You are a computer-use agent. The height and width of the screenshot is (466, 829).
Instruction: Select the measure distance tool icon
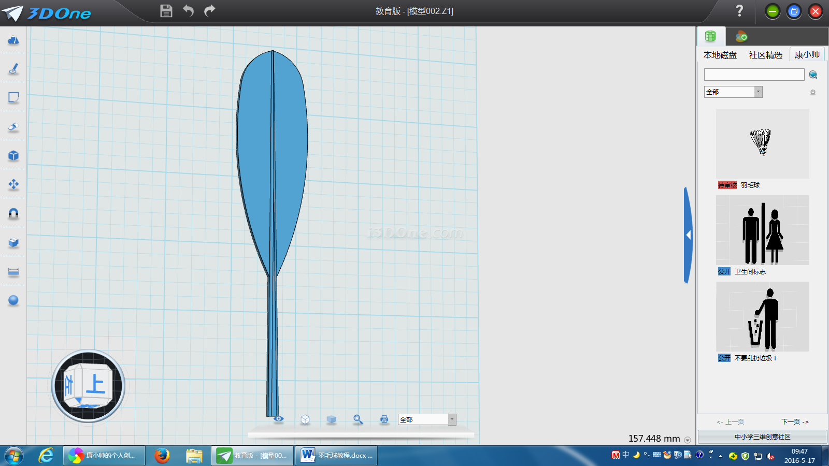(x=13, y=271)
